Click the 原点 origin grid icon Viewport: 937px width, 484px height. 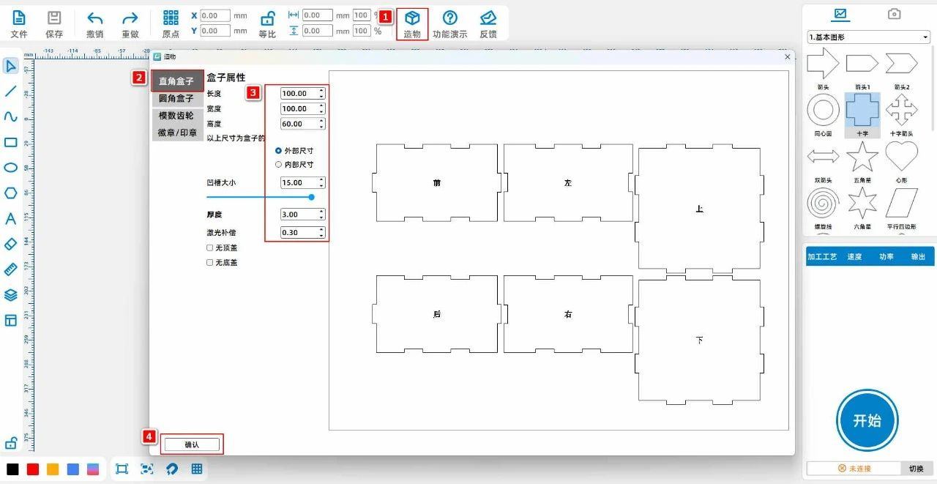[x=171, y=18]
